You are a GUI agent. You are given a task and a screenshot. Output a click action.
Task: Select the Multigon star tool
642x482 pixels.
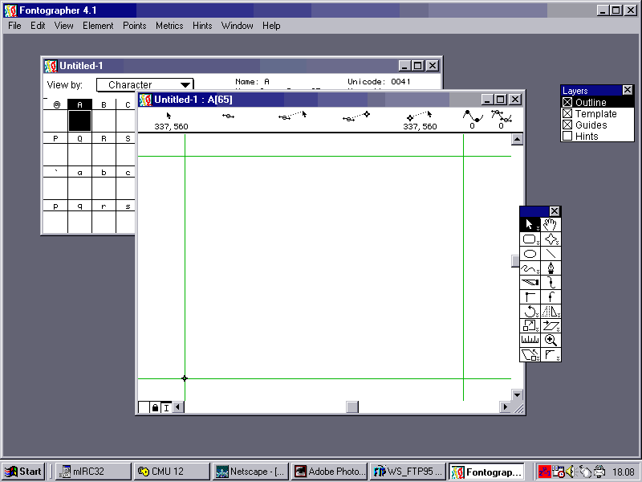(x=551, y=239)
